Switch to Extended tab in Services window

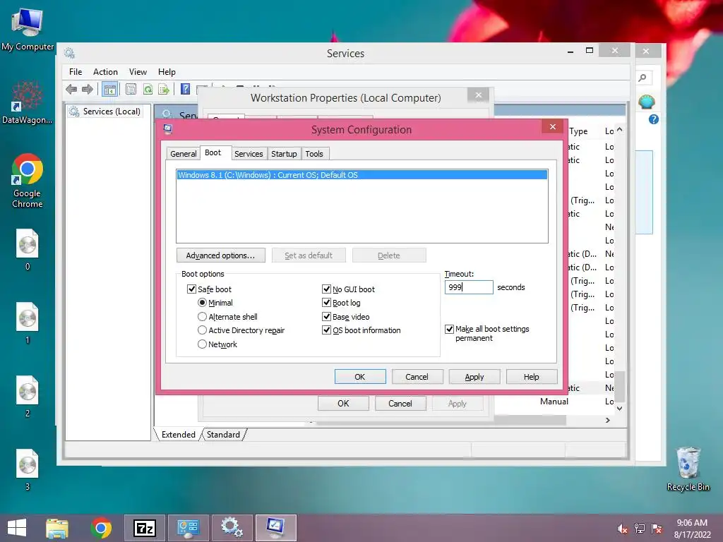pos(179,435)
